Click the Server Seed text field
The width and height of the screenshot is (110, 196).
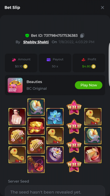[55, 191]
